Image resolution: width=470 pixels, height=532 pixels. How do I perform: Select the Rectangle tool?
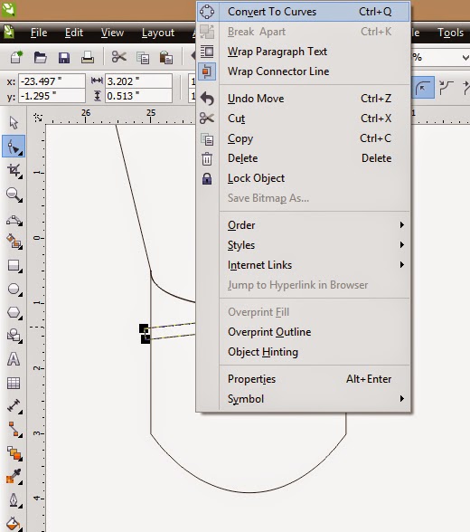(14, 266)
